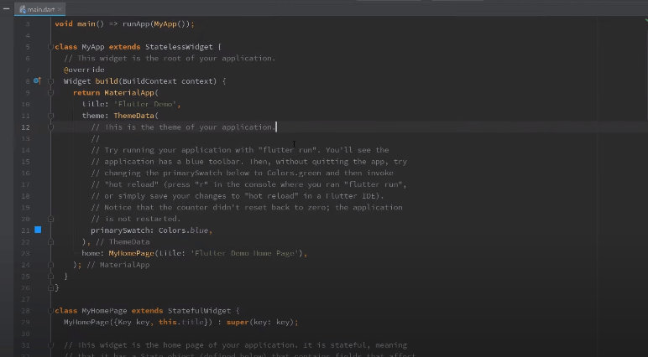
Task: Click line number 12 in the gutter
Action: coord(26,127)
